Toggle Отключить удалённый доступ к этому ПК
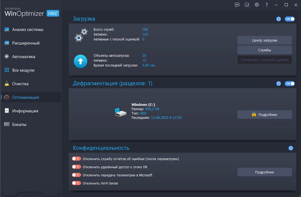The width and height of the screenshot is (301, 197). [x=76, y=167]
